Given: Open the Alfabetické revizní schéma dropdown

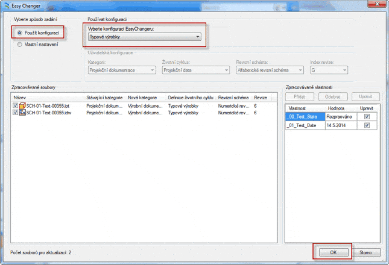Looking at the screenshot, I should [x=270, y=70].
